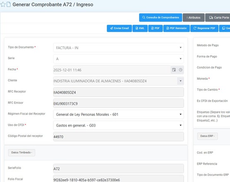Collapse the Datos ERP section
The image size is (230, 182).
(x=207, y=136)
